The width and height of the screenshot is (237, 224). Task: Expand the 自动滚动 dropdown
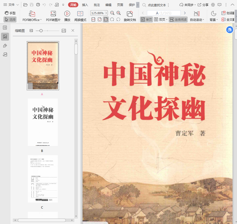[x=203, y=20]
